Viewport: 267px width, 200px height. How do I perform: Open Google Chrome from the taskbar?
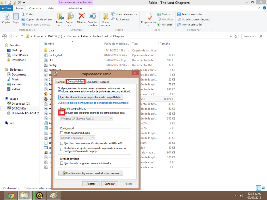point(10,195)
